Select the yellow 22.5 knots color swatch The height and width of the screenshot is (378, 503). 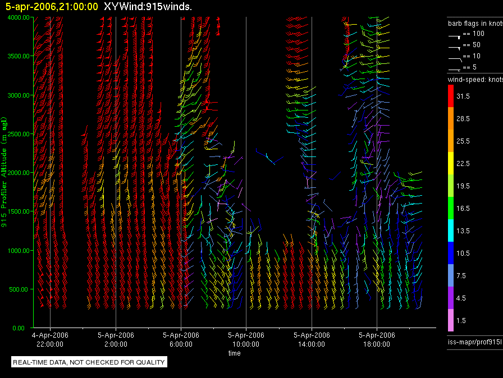[450, 163]
